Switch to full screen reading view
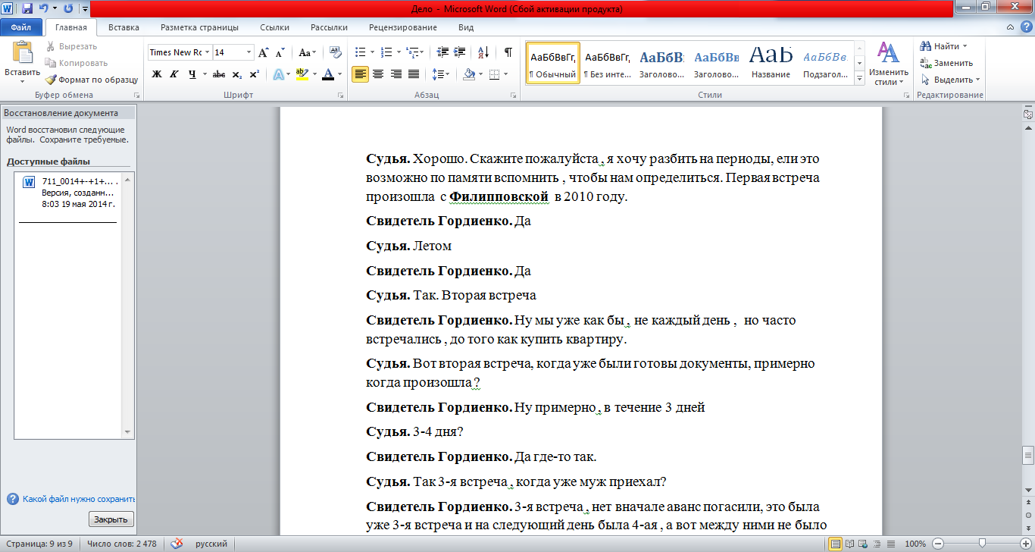This screenshot has height=552, width=1035. 848,544
